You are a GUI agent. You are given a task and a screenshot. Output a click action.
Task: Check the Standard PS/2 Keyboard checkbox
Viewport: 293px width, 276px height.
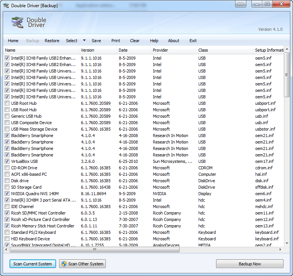click(7, 232)
